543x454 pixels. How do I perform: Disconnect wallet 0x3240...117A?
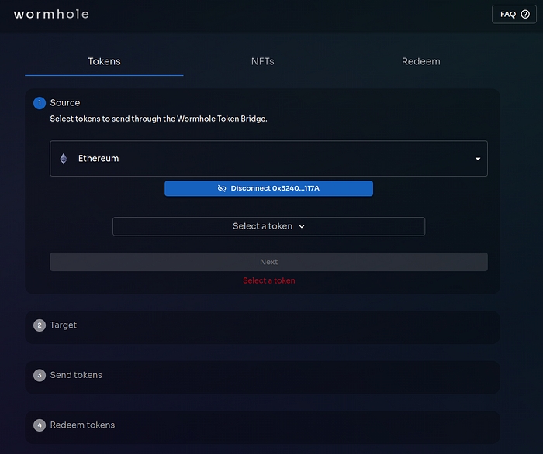point(268,188)
